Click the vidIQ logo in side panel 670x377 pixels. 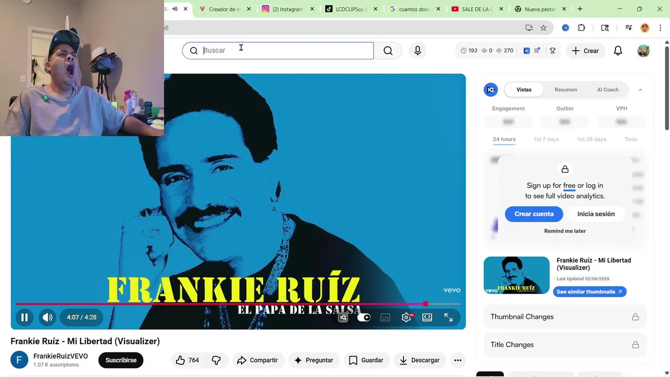point(490,90)
